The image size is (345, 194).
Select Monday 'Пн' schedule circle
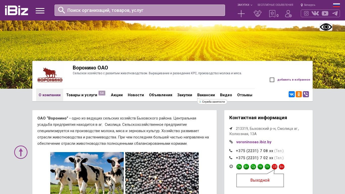pyautogui.click(x=239, y=167)
